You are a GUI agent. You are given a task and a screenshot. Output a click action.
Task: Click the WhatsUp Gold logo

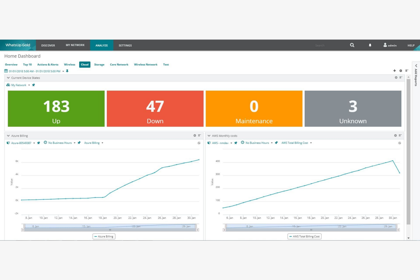coord(18,45)
